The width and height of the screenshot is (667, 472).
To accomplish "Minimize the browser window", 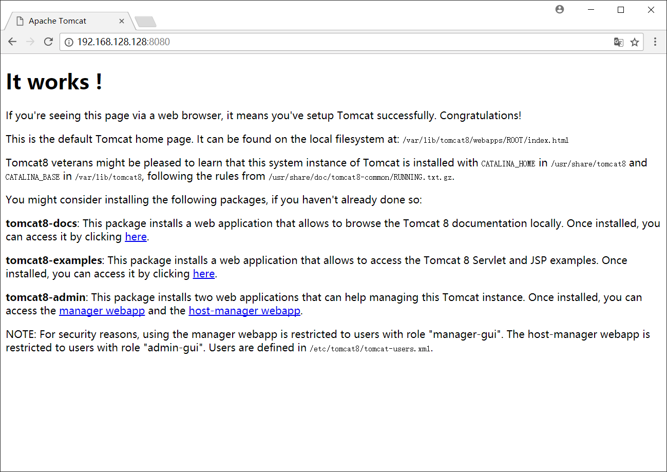I will tap(590, 10).
